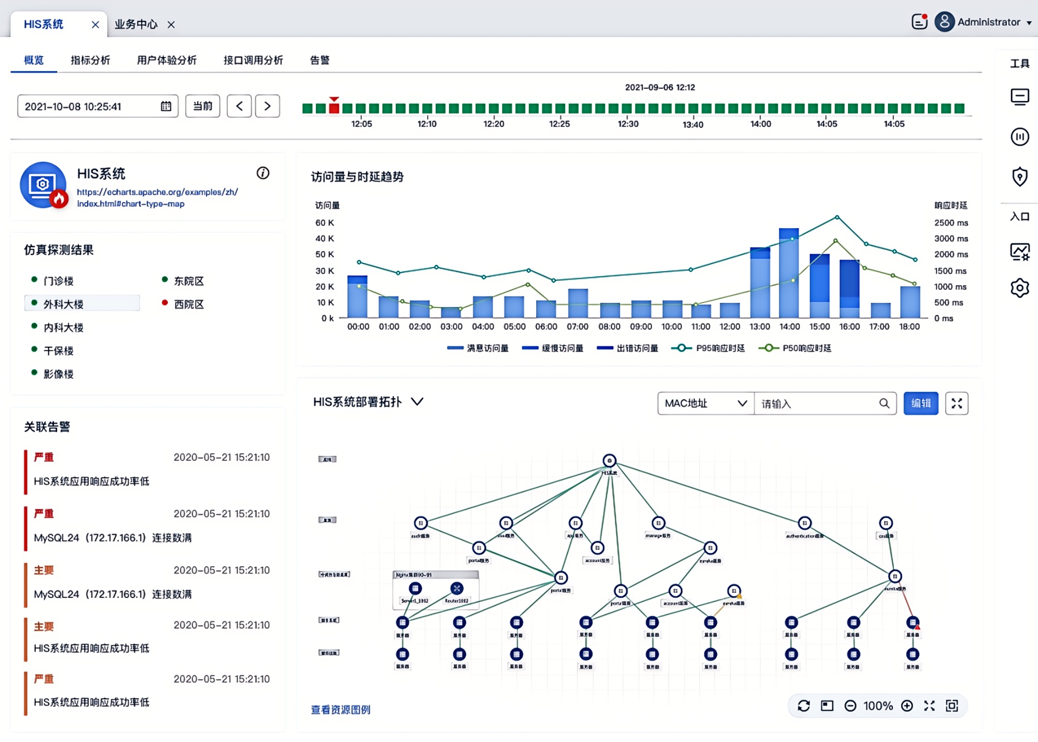
Task: Click the date-time input field
Action: pyautogui.click(x=97, y=106)
